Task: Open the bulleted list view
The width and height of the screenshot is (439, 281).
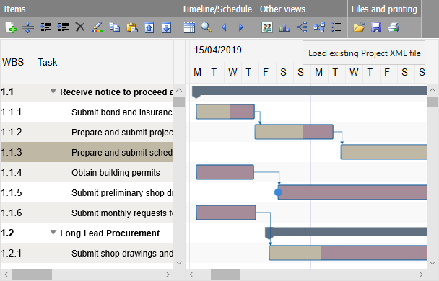Action: 336,27
